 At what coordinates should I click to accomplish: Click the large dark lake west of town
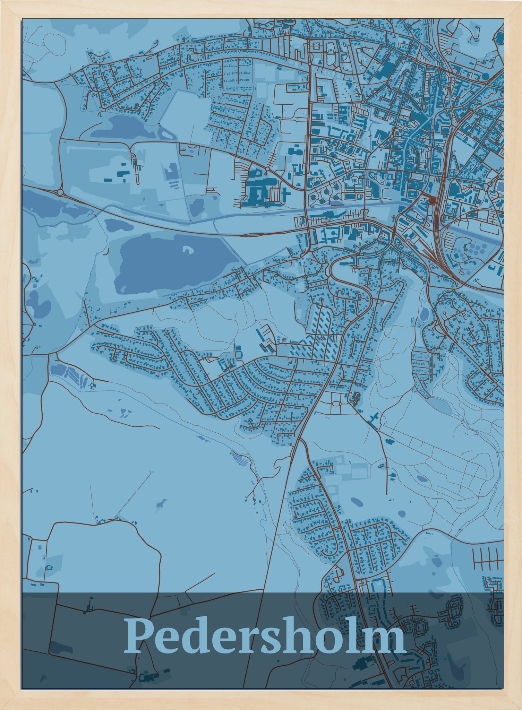(x=166, y=263)
